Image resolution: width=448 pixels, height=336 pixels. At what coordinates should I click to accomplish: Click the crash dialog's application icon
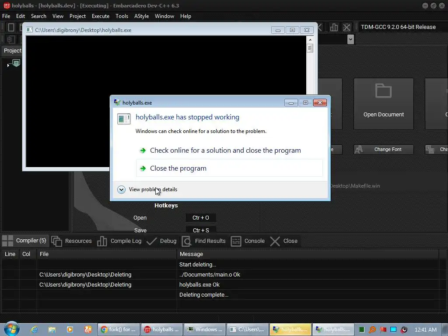point(124,119)
